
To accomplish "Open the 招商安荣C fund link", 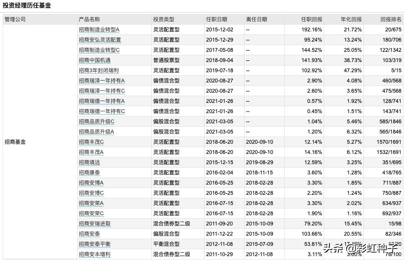I will click(90, 213).
